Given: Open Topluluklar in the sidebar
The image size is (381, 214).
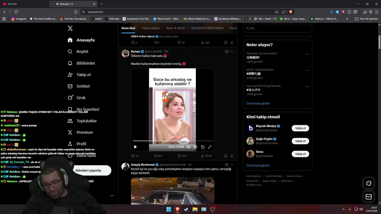Looking at the screenshot, I should [x=82, y=121].
